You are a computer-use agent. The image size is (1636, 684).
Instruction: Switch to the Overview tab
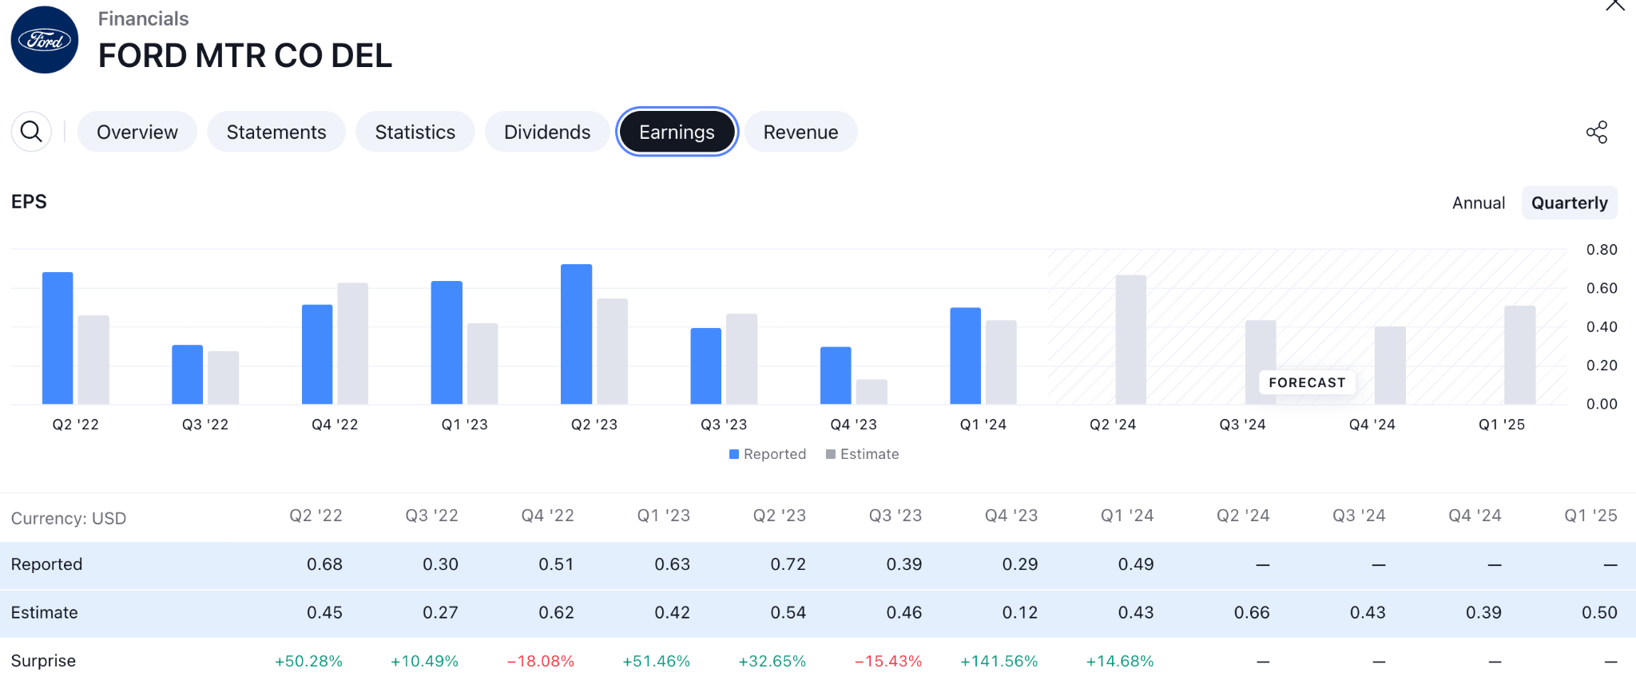pyautogui.click(x=137, y=132)
